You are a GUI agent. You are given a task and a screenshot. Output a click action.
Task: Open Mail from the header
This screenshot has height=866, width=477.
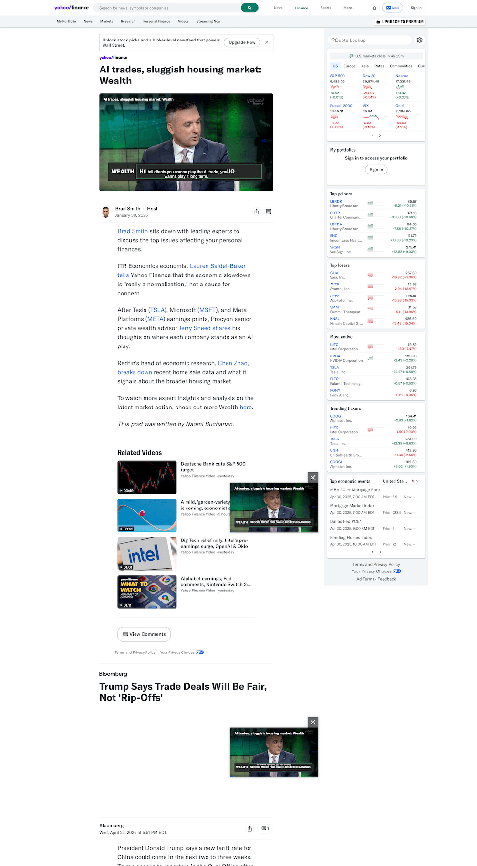(x=393, y=8)
